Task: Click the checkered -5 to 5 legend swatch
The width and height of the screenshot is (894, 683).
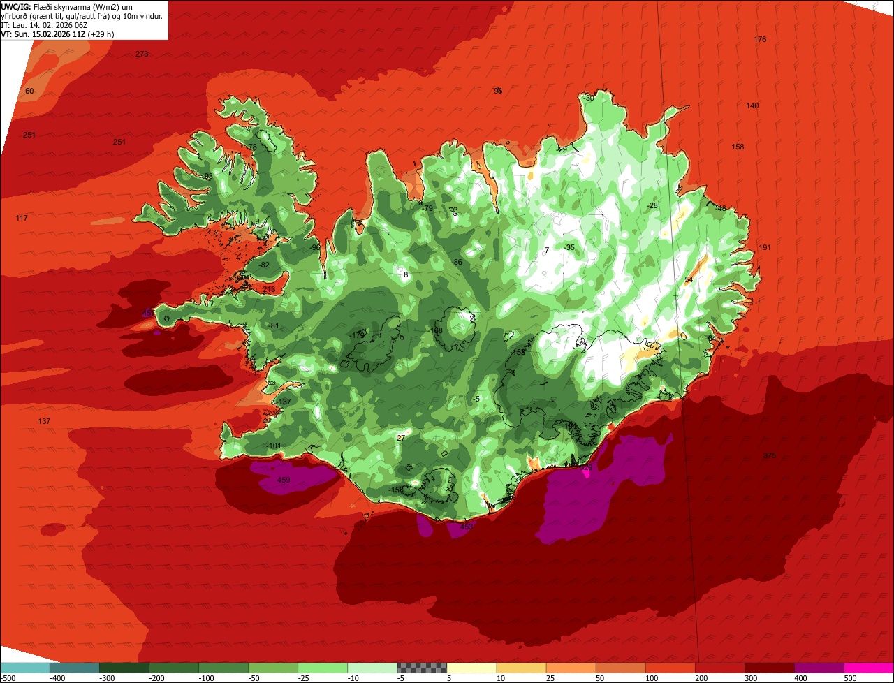Action: click(x=422, y=668)
